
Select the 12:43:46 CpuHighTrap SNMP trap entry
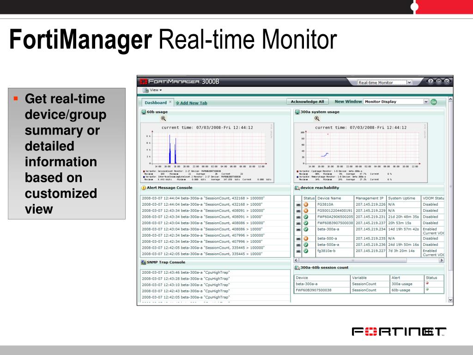[x=215, y=273]
